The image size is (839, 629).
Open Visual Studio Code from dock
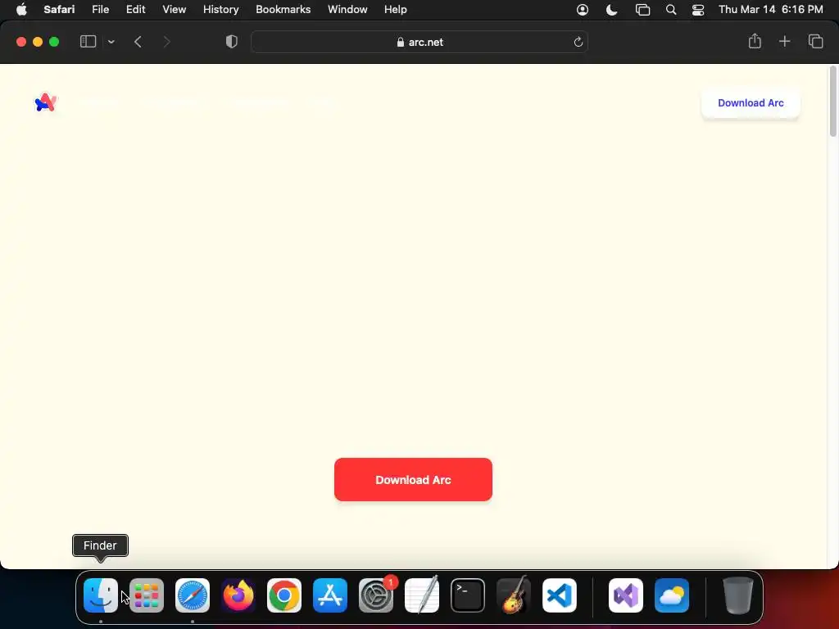point(560,595)
